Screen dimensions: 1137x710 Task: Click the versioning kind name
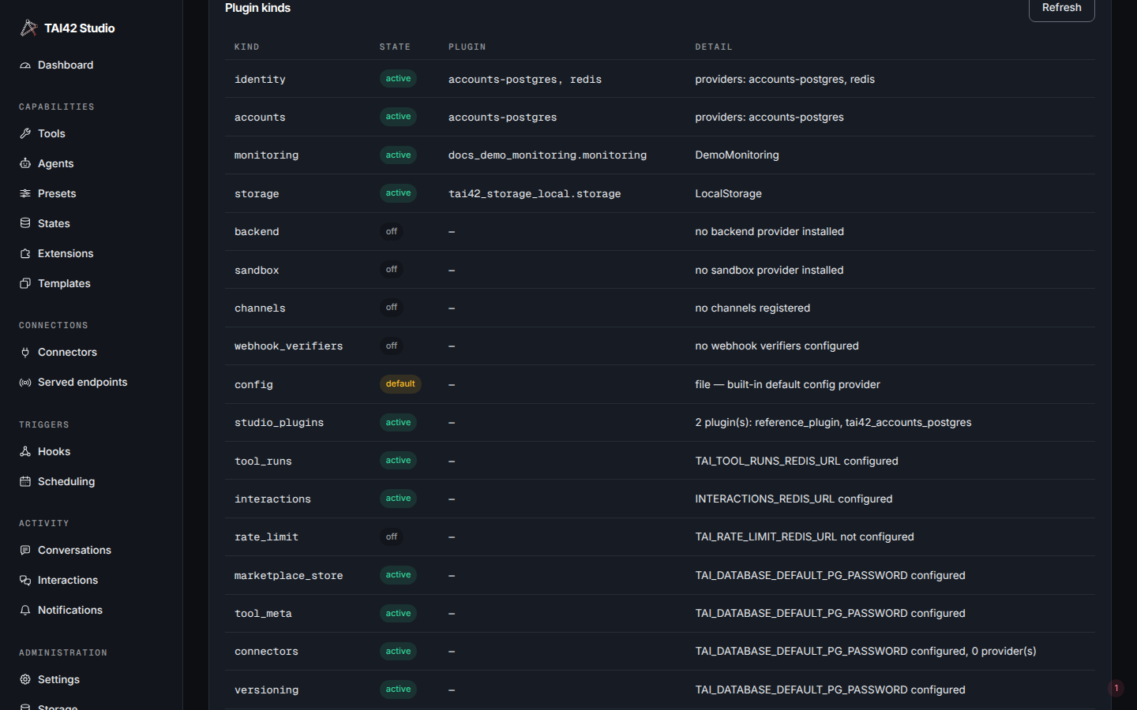coord(266,690)
